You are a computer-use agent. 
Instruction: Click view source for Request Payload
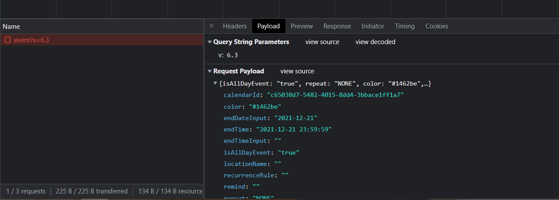[x=297, y=72]
